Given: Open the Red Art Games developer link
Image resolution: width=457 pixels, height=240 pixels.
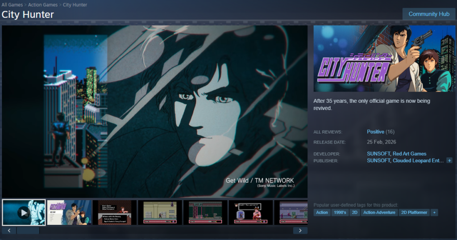Looking at the screenshot, I should pyautogui.click(x=409, y=154).
